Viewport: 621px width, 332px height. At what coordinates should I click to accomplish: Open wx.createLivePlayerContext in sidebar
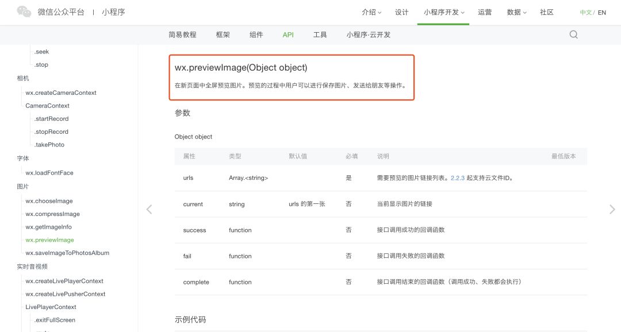(64, 281)
